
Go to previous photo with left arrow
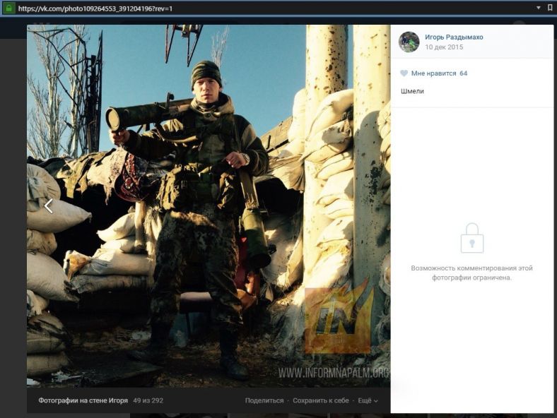48,205
